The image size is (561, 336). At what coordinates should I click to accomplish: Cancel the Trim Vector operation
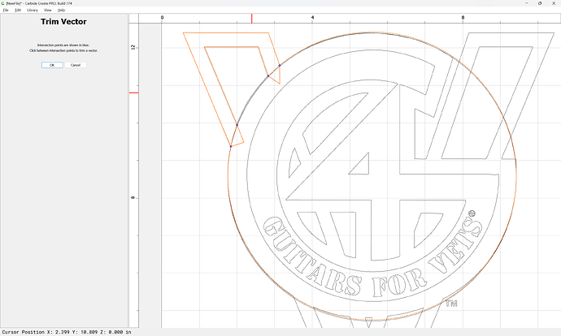pos(76,65)
